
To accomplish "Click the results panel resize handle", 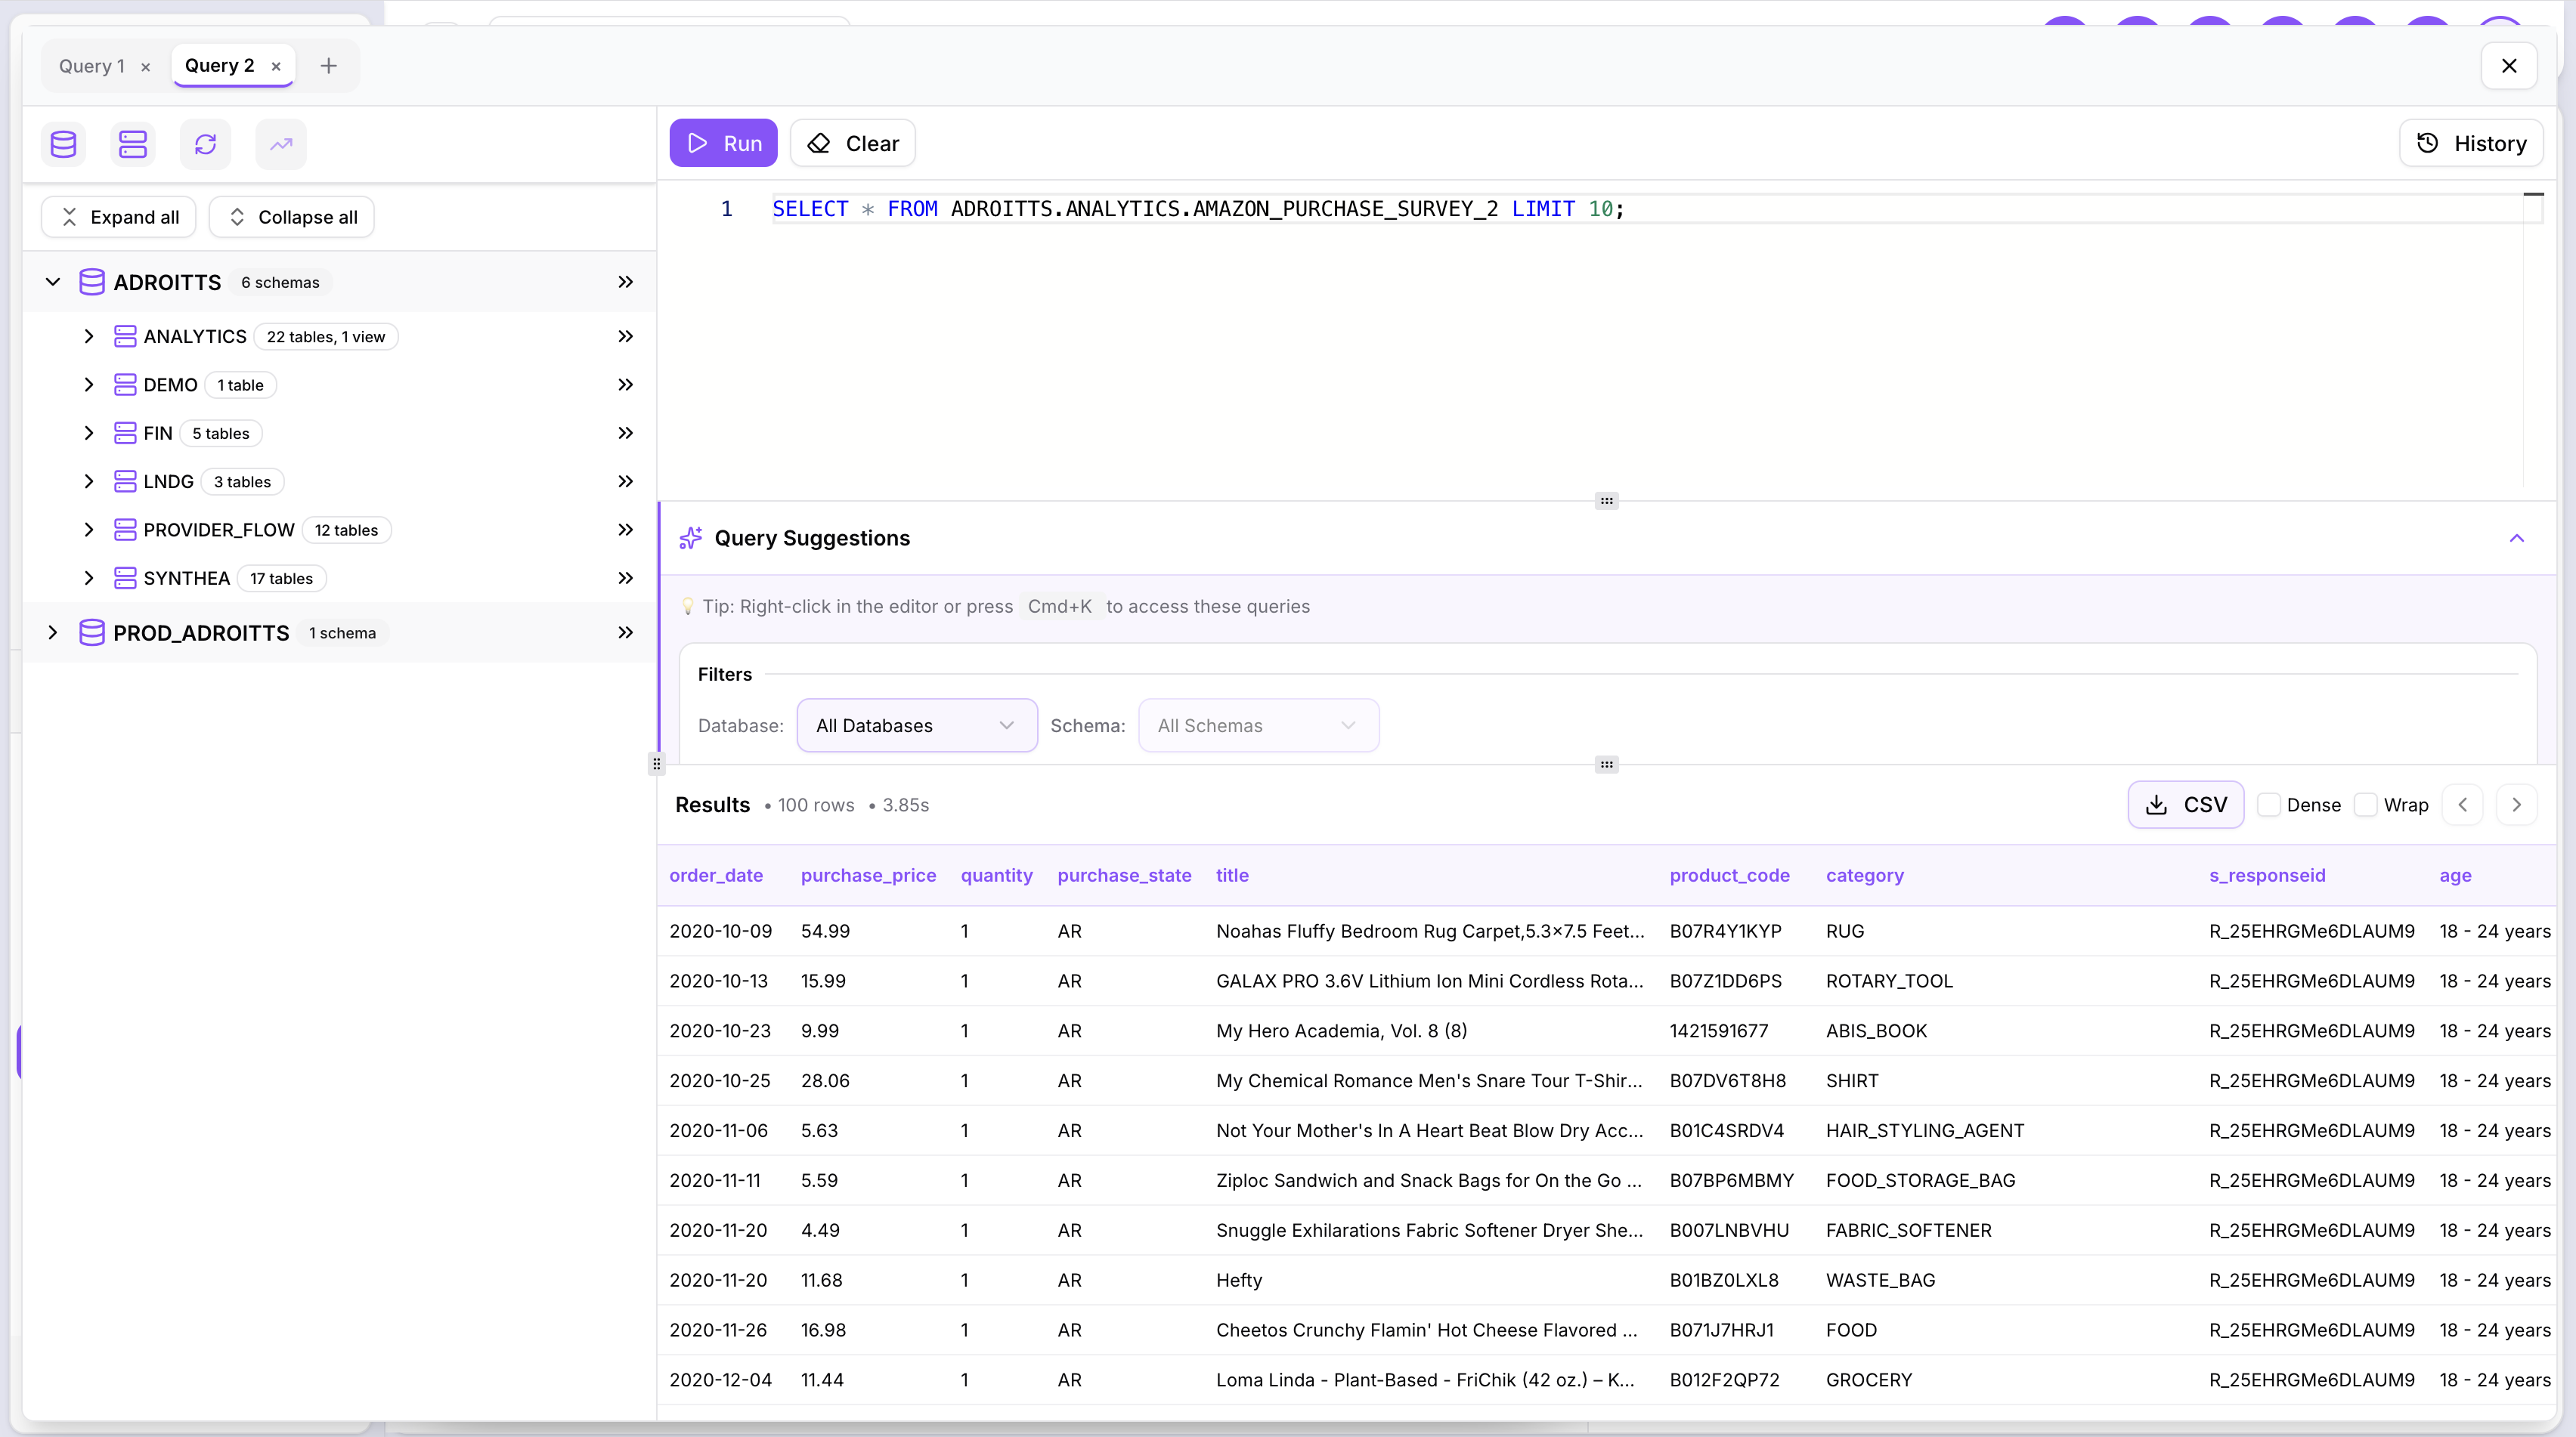I will [x=1606, y=765].
